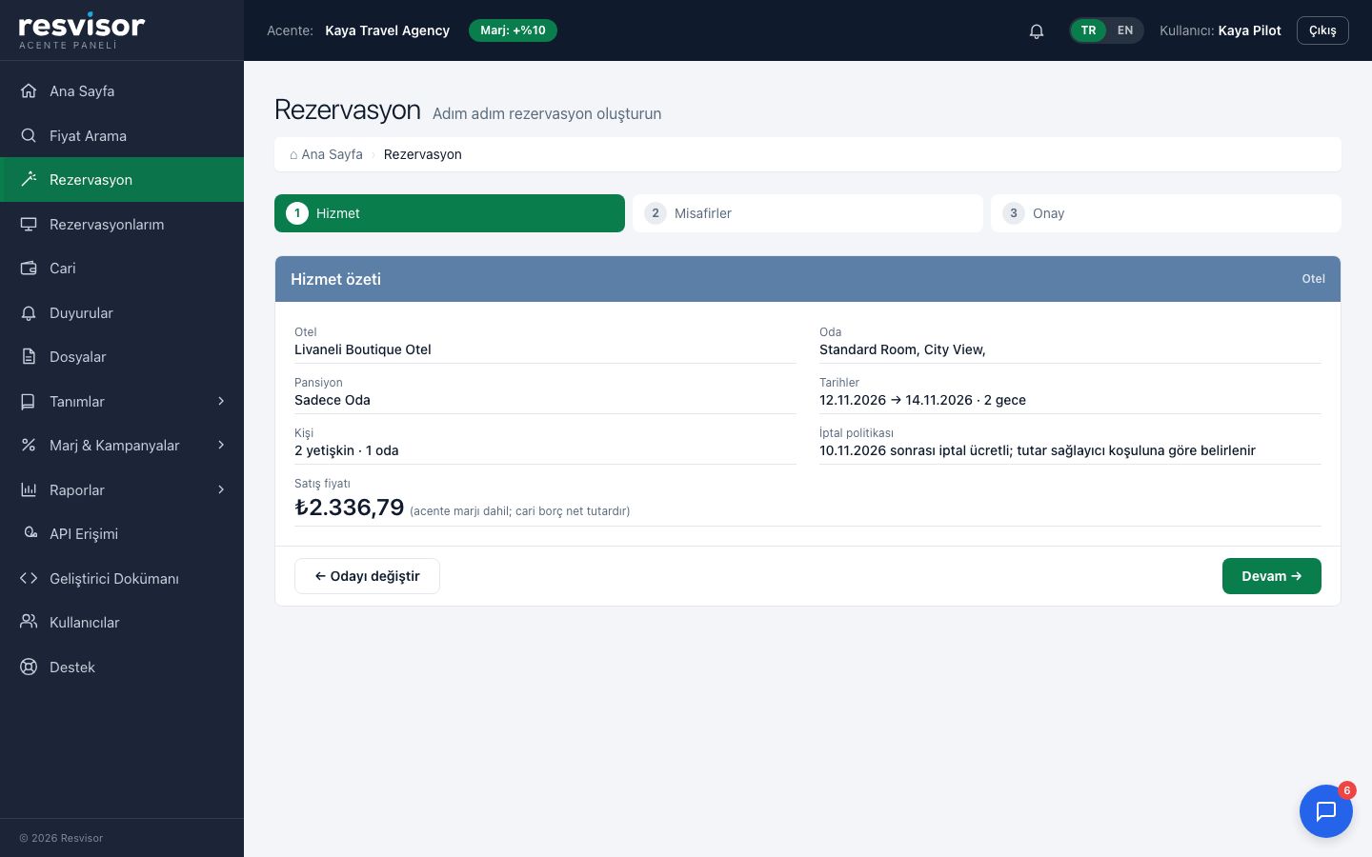Screen dimensions: 1372x857
Task: Click the Destek lifebuoy icon
Action: tap(29, 667)
